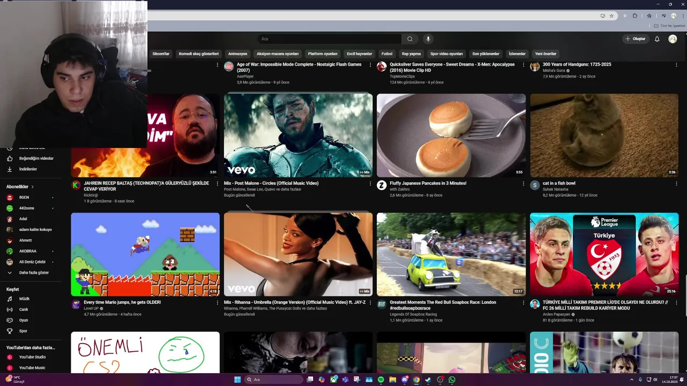Open YouTube Music link

31,368
